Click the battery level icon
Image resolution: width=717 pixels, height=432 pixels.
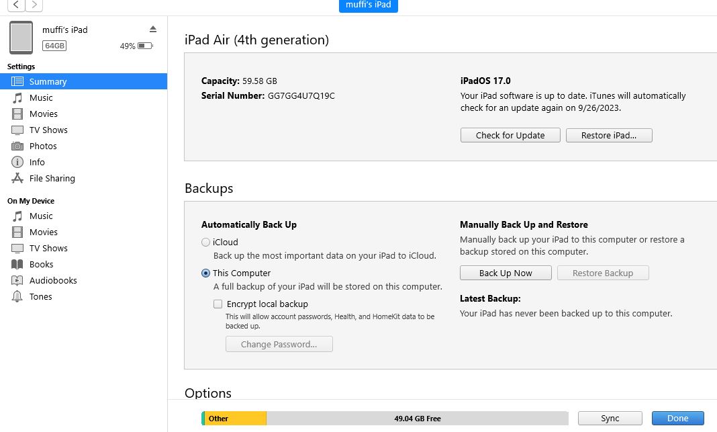[145, 46]
